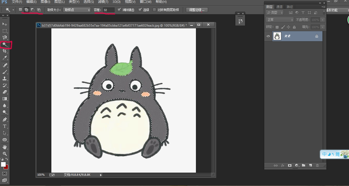
Task: Open the Layers panel flyout menu
Action: click(x=323, y=7)
